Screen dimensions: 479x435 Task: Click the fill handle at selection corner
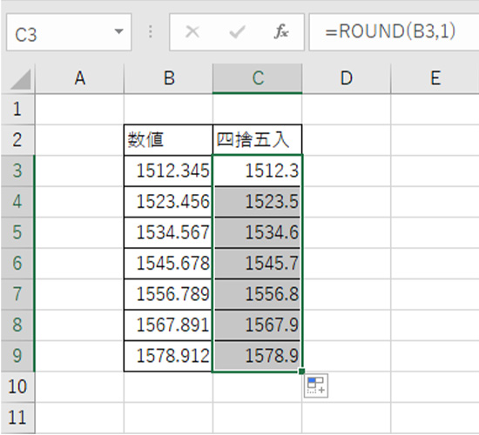point(301,371)
